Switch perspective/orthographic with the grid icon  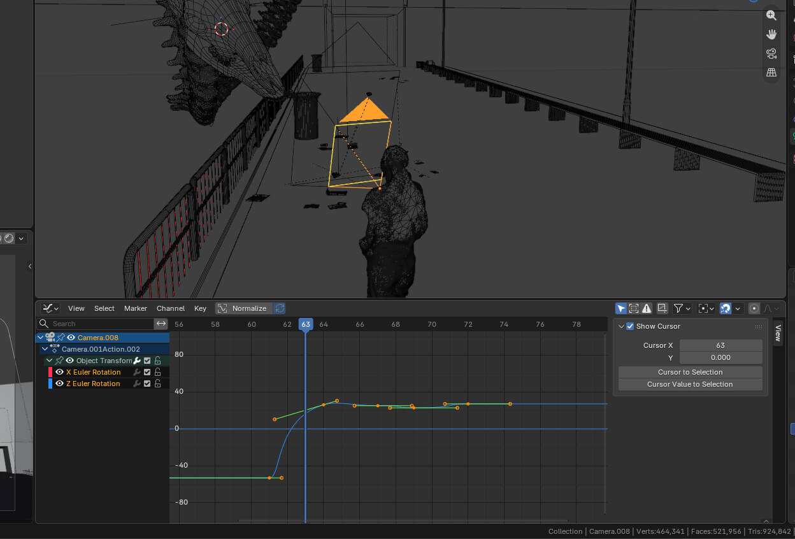771,73
